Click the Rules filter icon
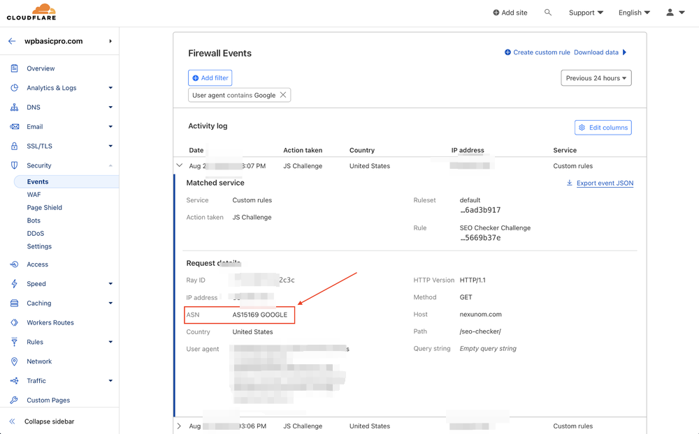Viewport: 699px width, 434px height. point(14,342)
